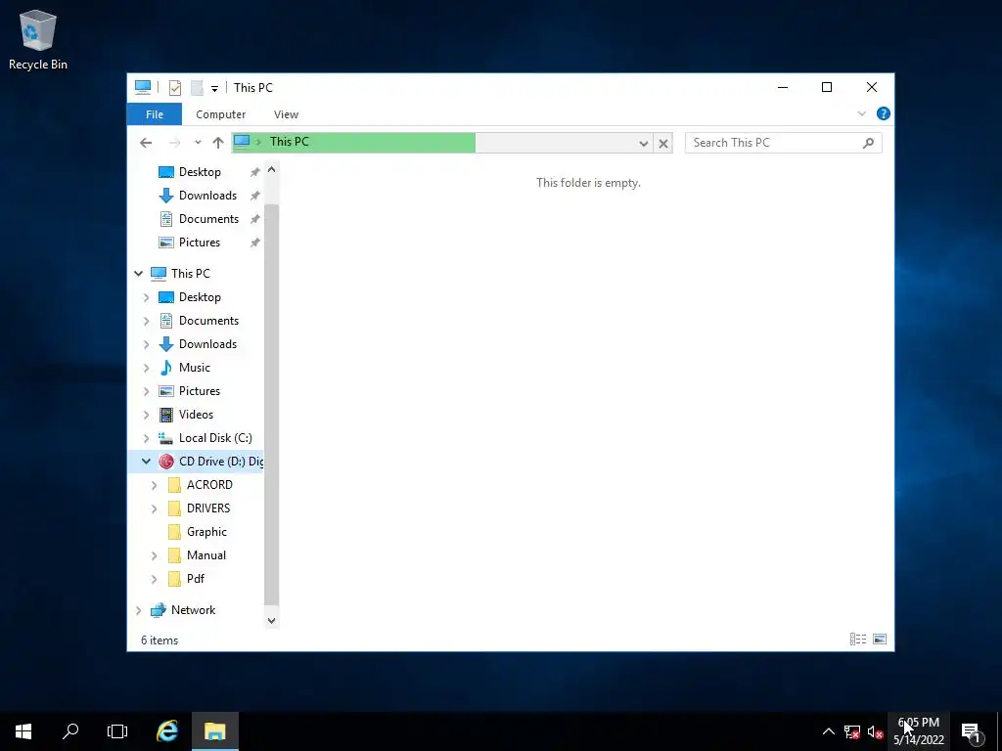Screen dimensions: 1002x751
Task: Expand the Network node
Action: (139, 610)
